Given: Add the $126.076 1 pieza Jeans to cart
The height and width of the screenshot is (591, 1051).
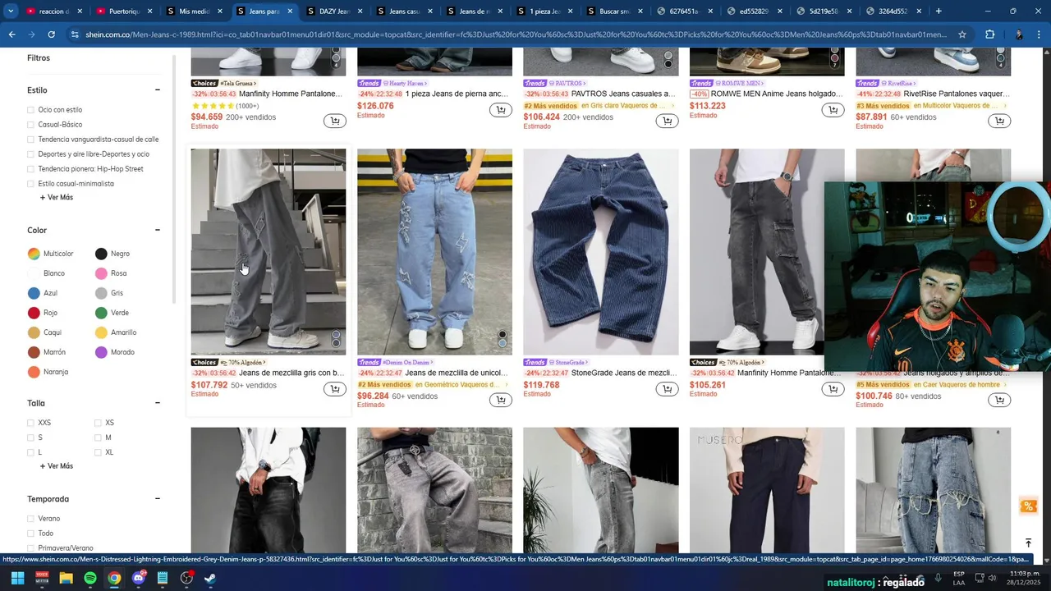Looking at the screenshot, I should (x=500, y=110).
